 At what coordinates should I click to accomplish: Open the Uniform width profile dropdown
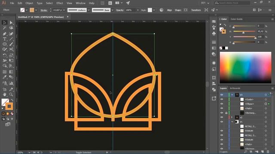[89, 10]
